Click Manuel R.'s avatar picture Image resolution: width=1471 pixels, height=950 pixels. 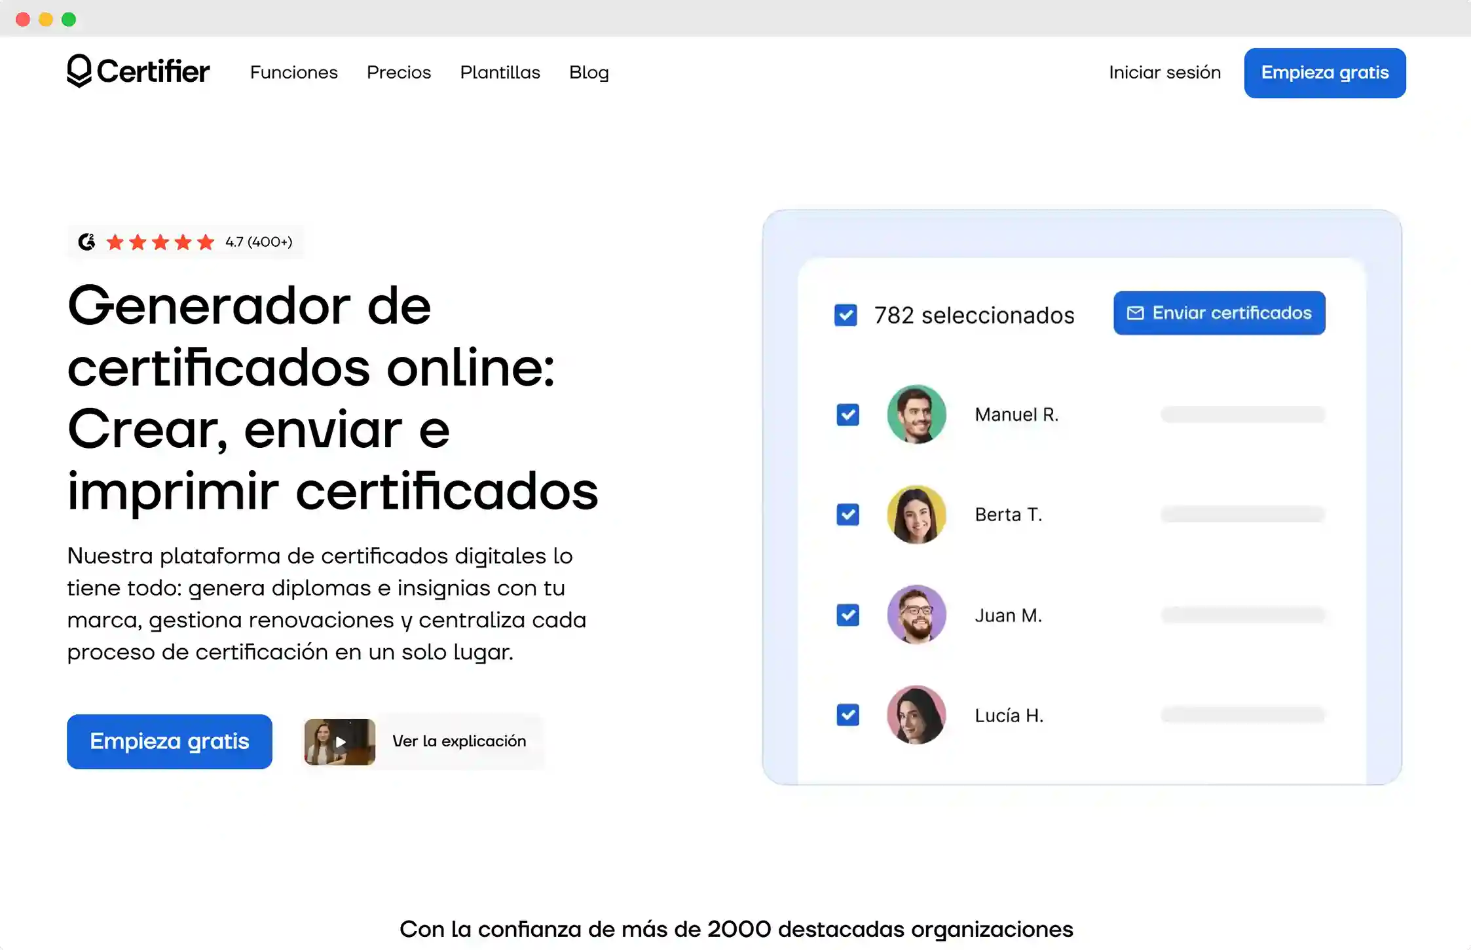[x=916, y=414]
